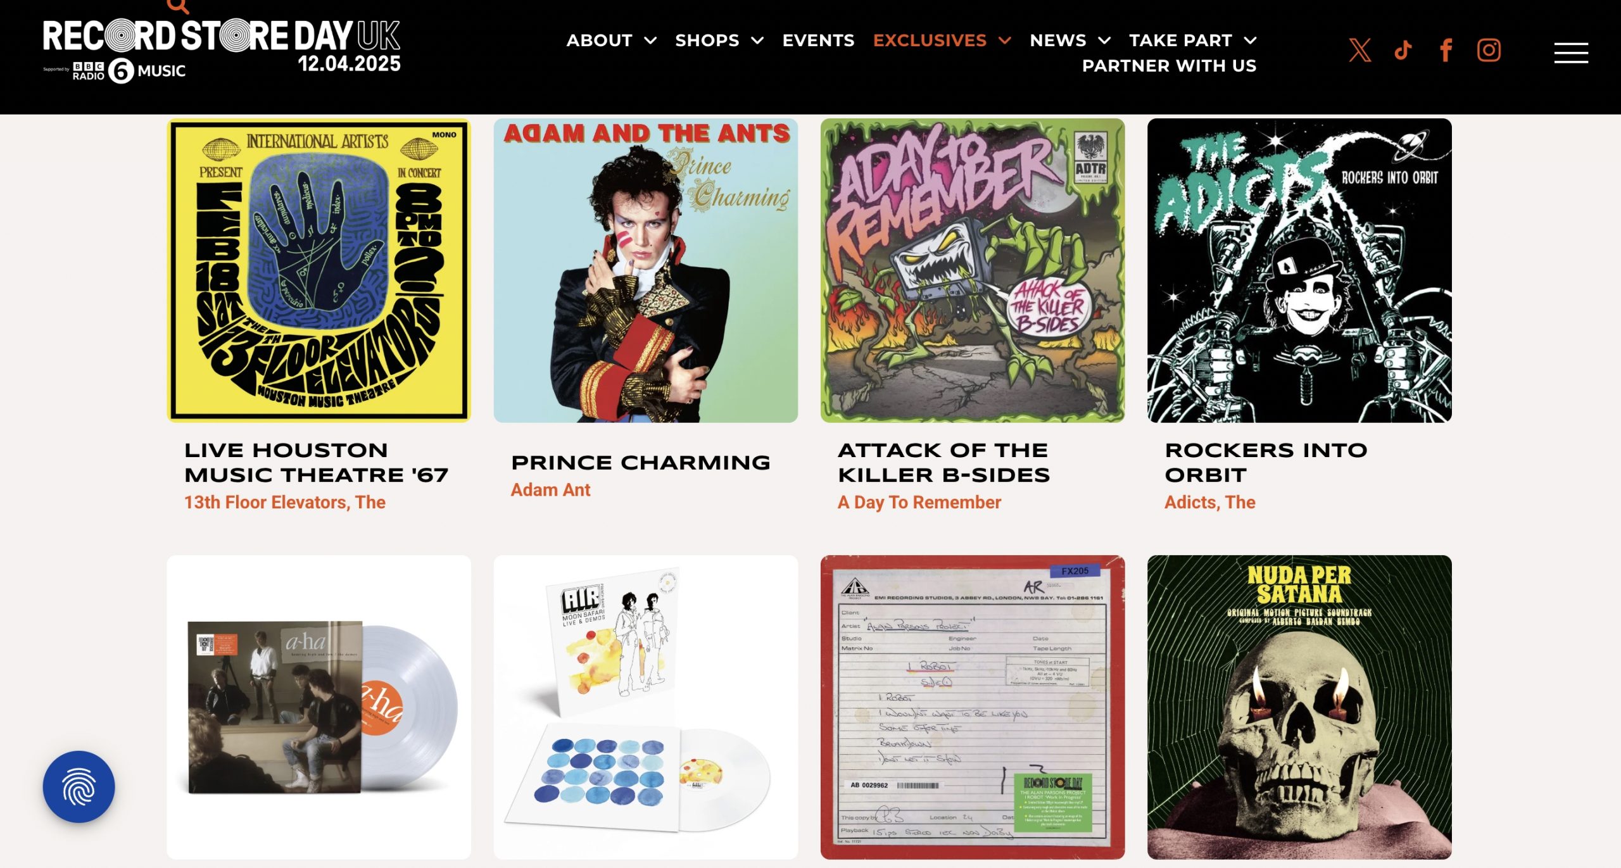Screen dimensions: 1621x868
Task: Follow the A Day To Remember artist link
Action: pyautogui.click(x=919, y=502)
